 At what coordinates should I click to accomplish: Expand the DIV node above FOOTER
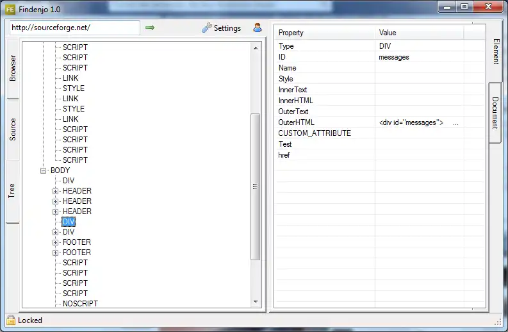(x=55, y=232)
